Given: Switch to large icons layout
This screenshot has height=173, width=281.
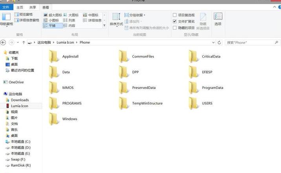Looking at the screenshot, I should pos(71,15).
